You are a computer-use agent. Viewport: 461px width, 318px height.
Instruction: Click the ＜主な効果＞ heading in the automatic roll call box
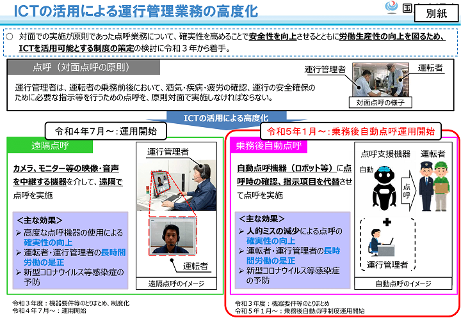coord(262,218)
